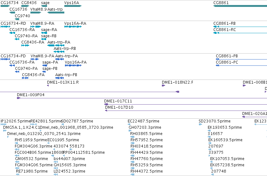The width and height of the screenshot is (267, 176).
Task: Click the CG8436 gene arrow glyph
Action: click(x=25, y=6)
